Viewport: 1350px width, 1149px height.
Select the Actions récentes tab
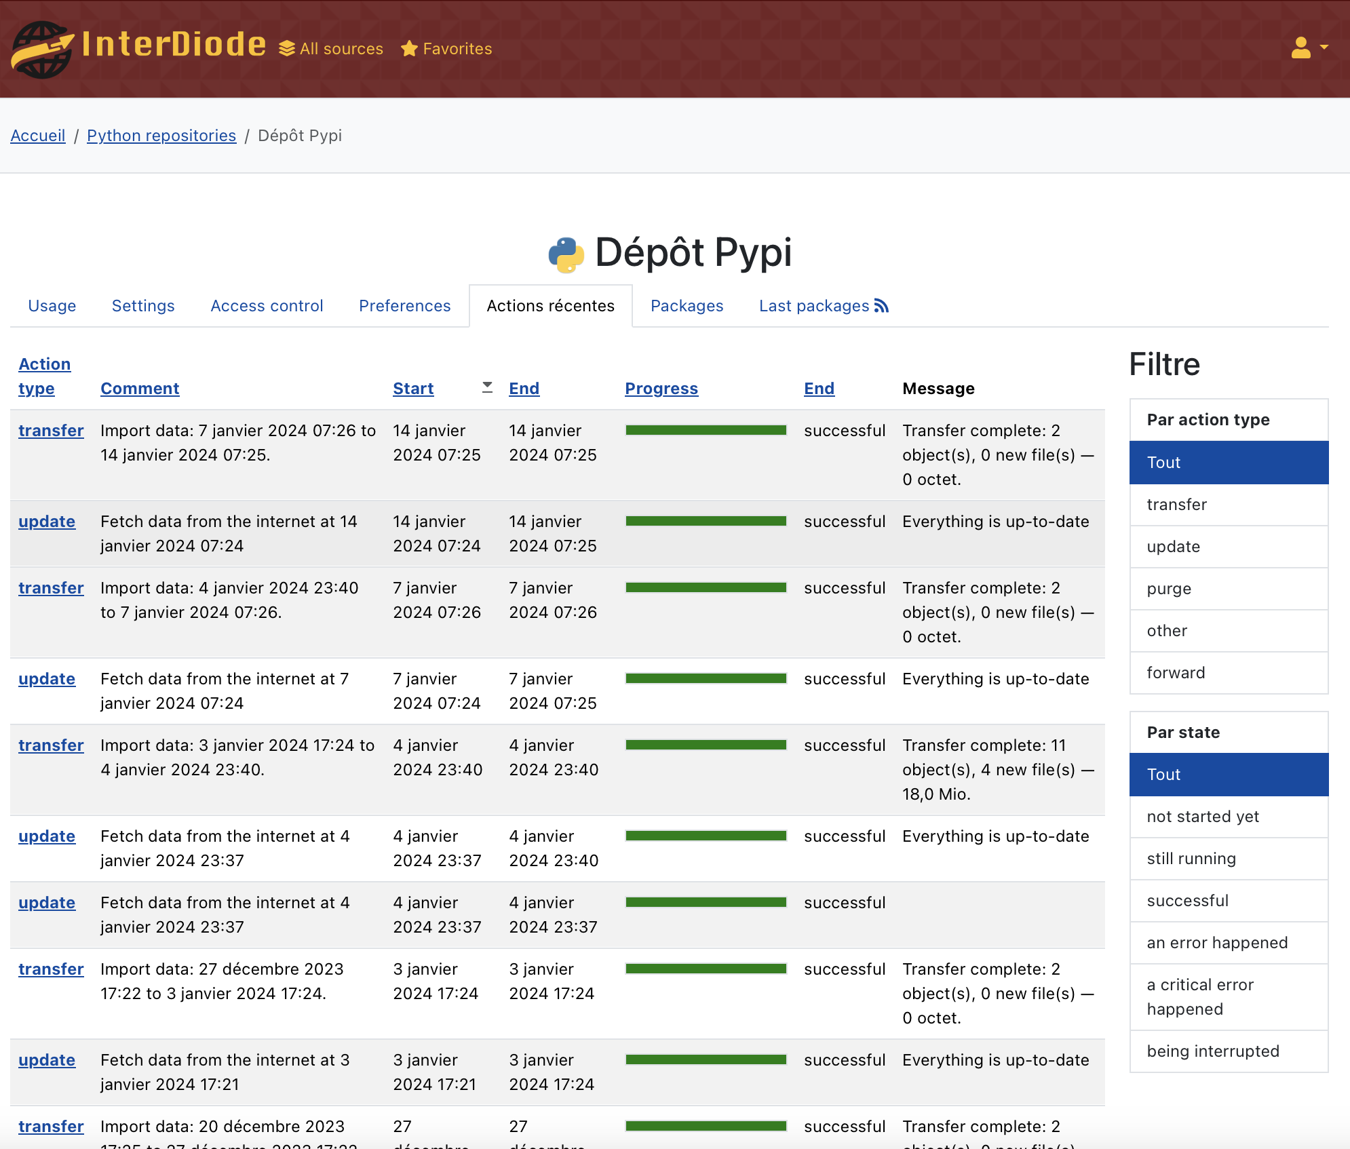[551, 306]
